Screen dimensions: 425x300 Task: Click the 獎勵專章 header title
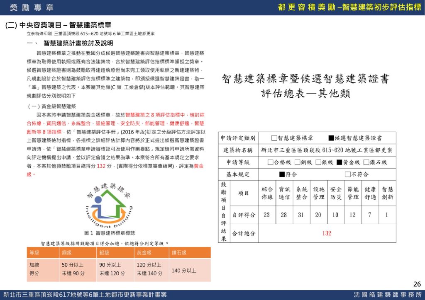click(32, 7)
